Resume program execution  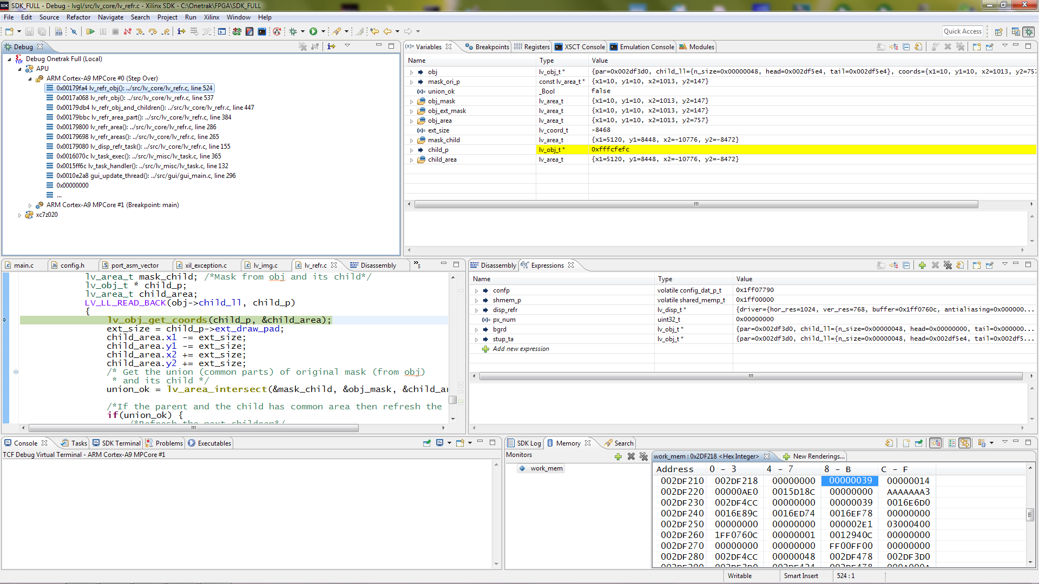click(x=91, y=31)
